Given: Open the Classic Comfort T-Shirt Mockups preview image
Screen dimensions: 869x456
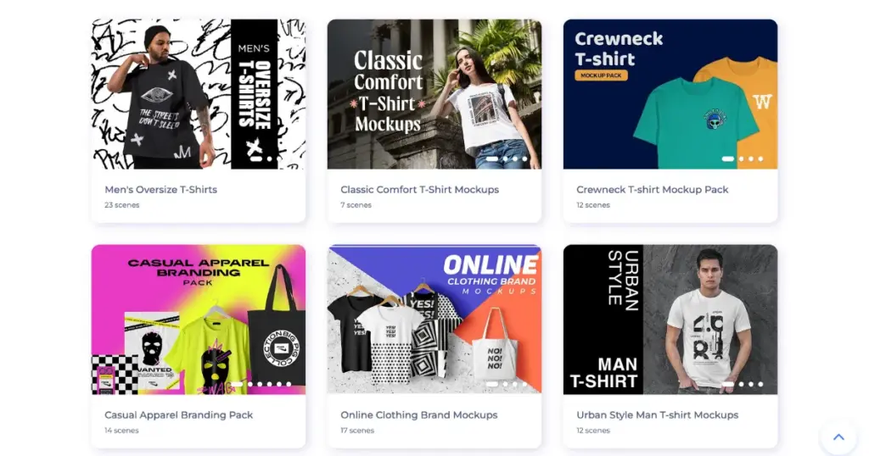Looking at the screenshot, I should (434, 94).
